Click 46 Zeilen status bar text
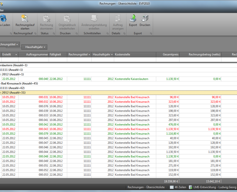The width and height of the screenshot is (237, 192). tap(180, 187)
